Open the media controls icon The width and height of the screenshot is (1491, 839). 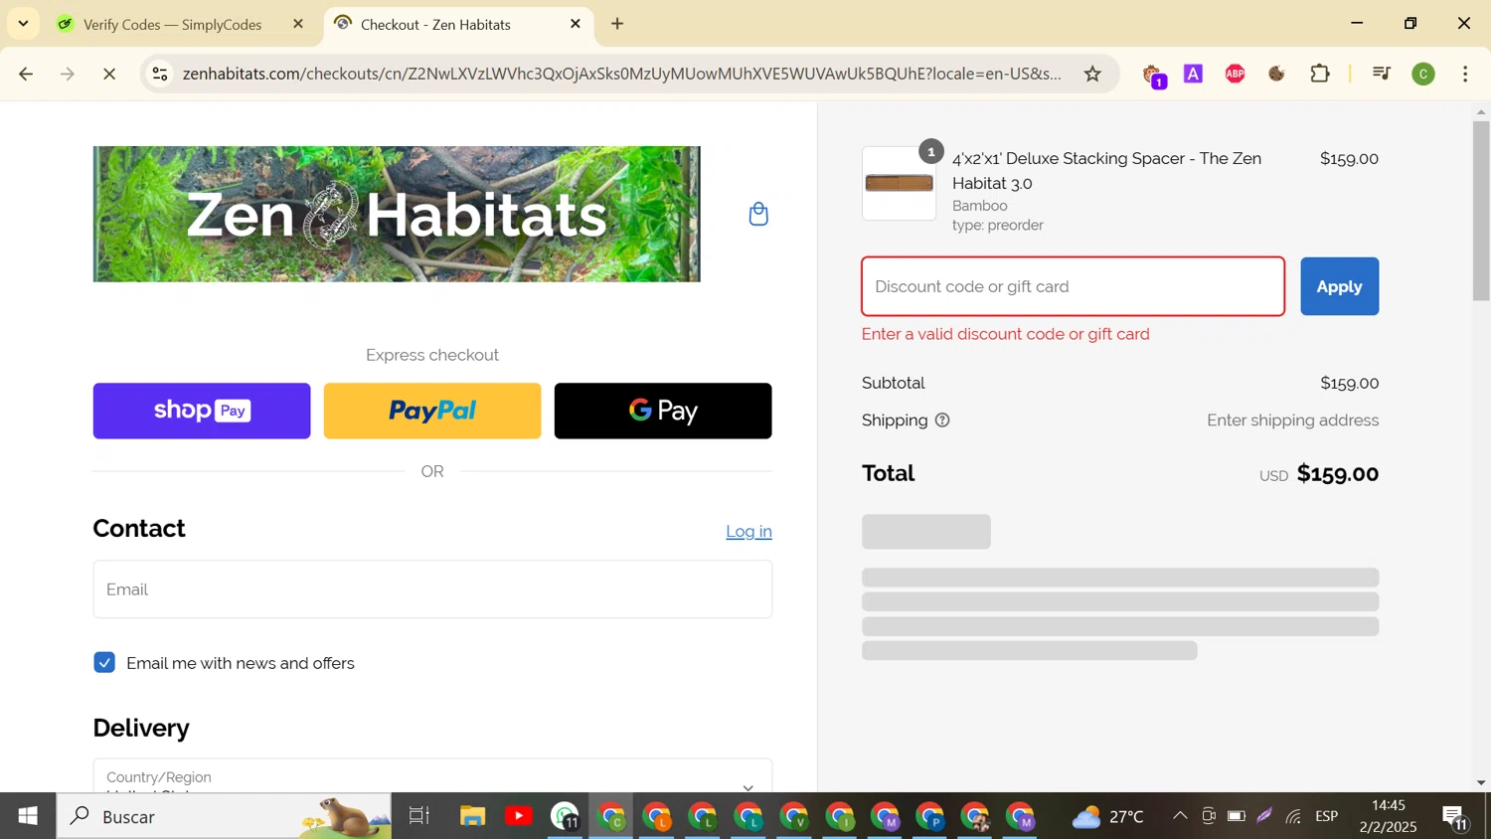(1381, 74)
